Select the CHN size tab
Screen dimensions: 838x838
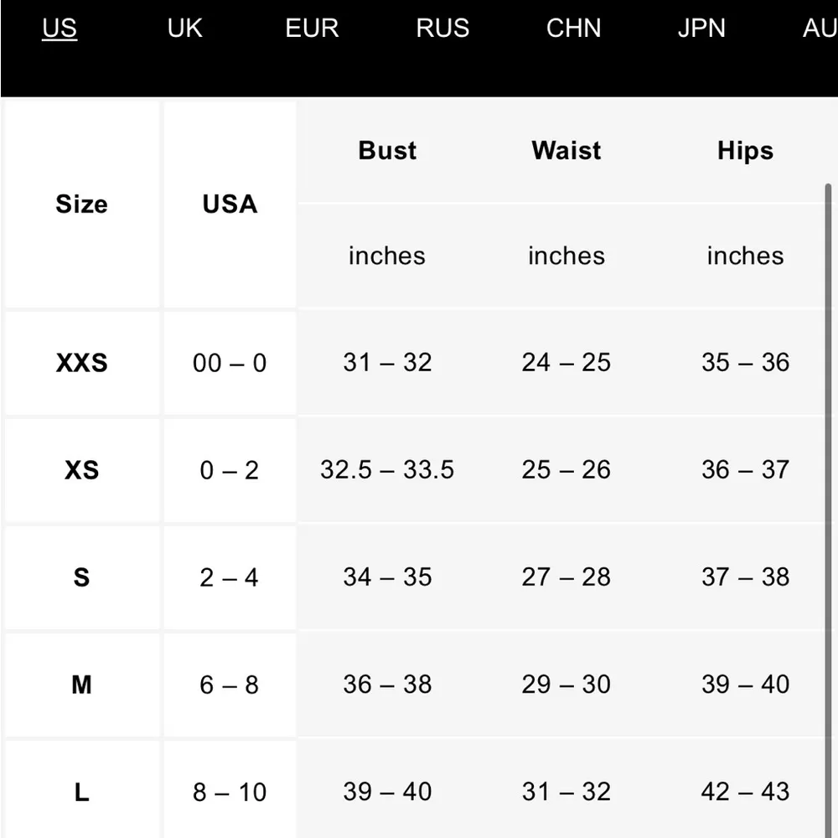click(x=573, y=28)
